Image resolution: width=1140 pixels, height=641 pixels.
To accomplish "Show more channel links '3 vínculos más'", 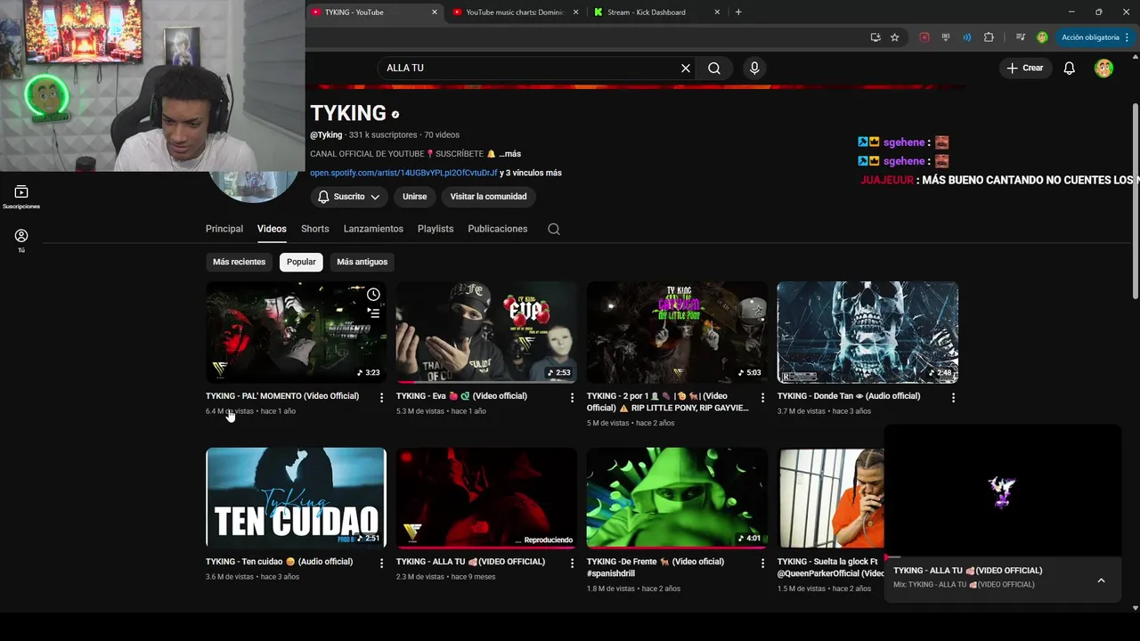I will (531, 173).
